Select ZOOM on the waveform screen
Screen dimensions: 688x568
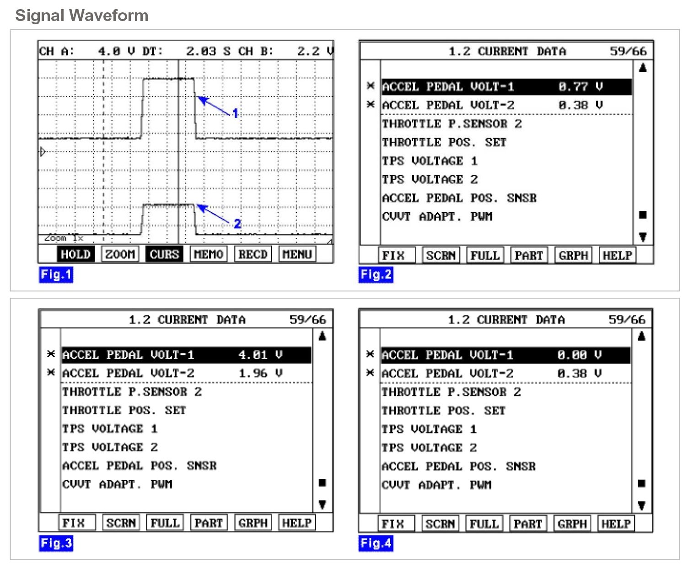(x=120, y=254)
